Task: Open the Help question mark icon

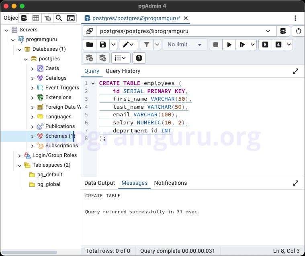Action: point(139,58)
